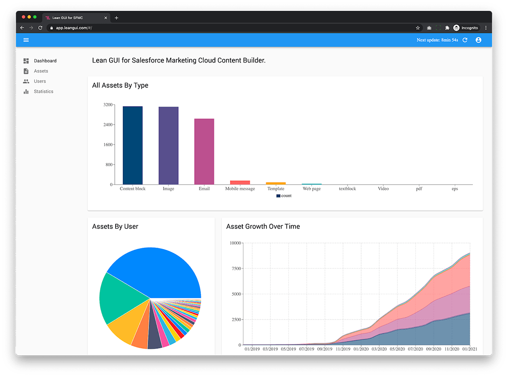Select the Lean GUI for SFMC tab
This screenshot has width=508, height=376.
pyautogui.click(x=77, y=18)
